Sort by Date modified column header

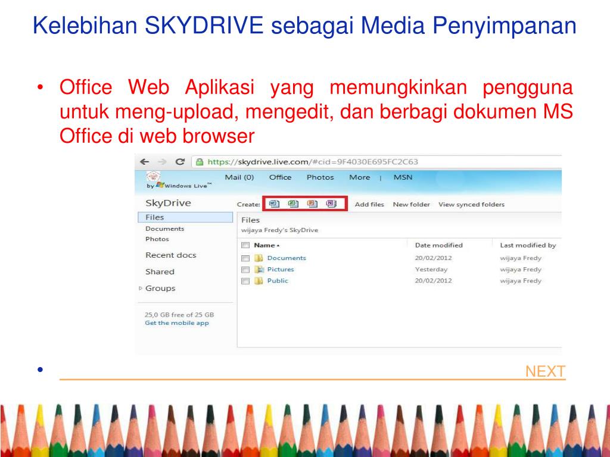pyautogui.click(x=439, y=245)
